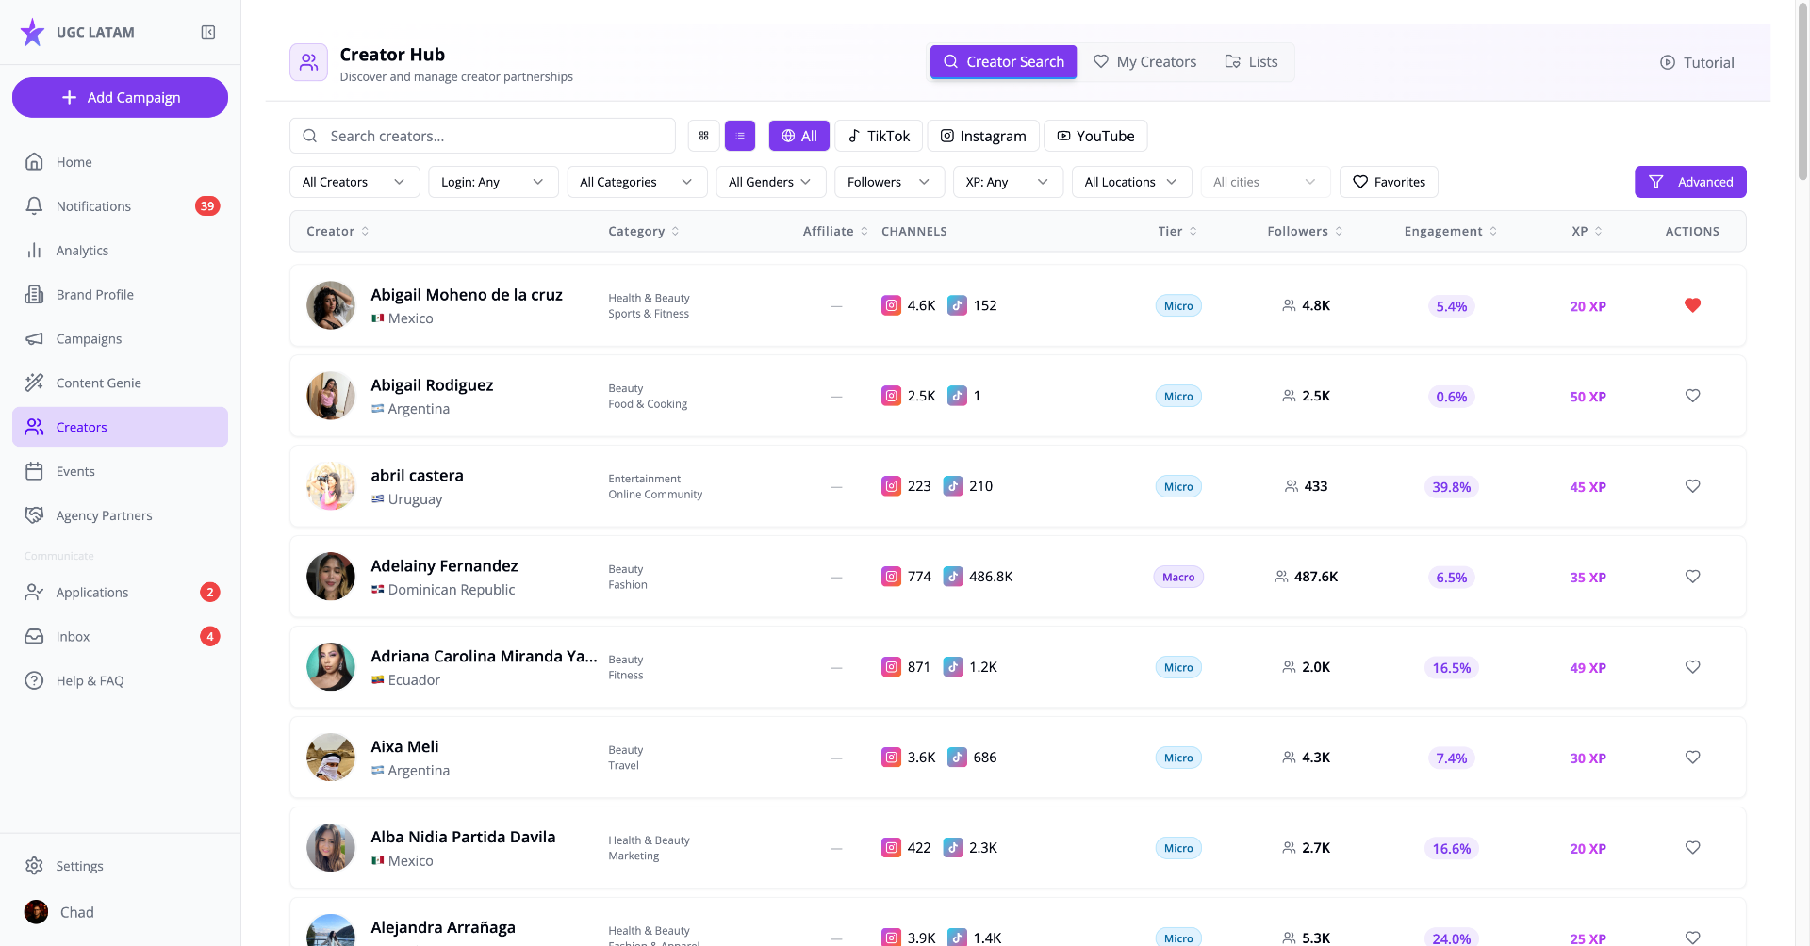Open the All Locations dropdown
This screenshot has width=1810, height=946.
[1131, 182]
